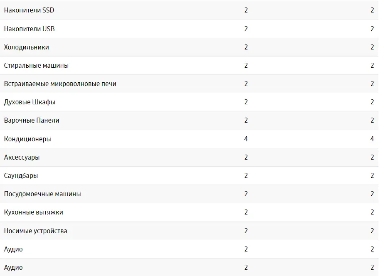Click the Стиральные машины label
Viewport: 390px width, 276px height.
click(x=36, y=66)
